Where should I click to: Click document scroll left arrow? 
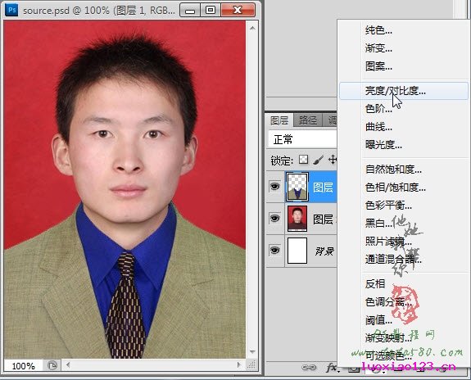coord(68,365)
